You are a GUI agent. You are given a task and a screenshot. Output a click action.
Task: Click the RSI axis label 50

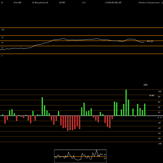2,43
